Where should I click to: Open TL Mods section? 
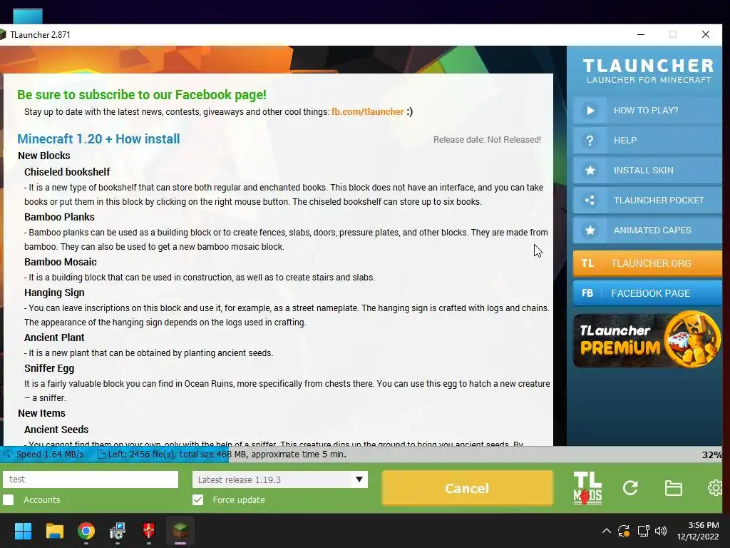click(587, 488)
